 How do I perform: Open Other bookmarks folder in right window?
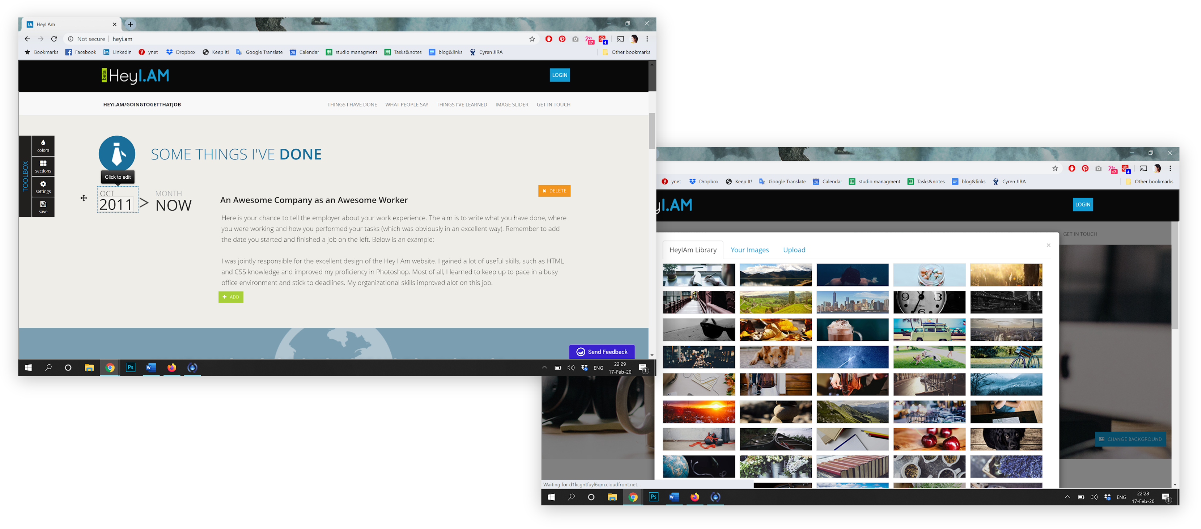coord(1149,182)
